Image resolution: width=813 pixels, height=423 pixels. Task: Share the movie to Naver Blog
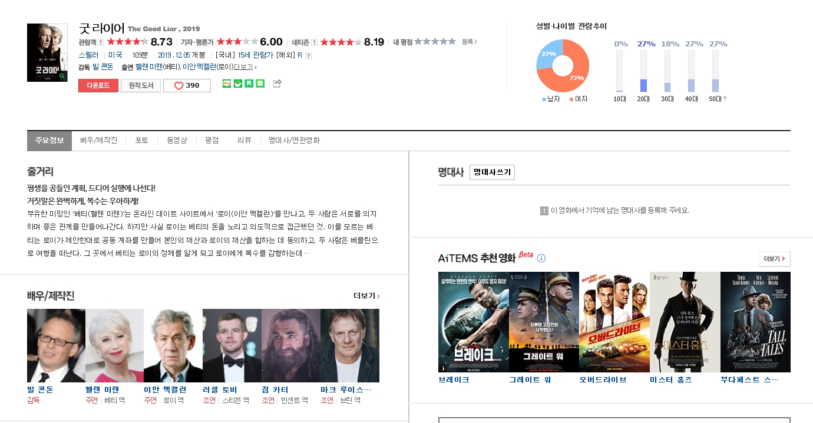pyautogui.click(x=227, y=84)
